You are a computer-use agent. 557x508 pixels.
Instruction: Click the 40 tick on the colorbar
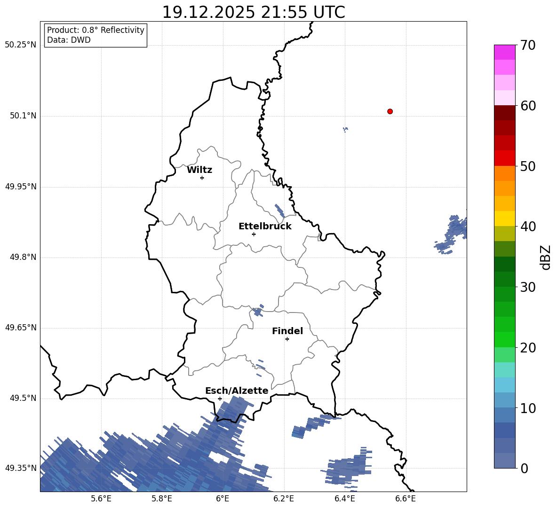pos(527,227)
